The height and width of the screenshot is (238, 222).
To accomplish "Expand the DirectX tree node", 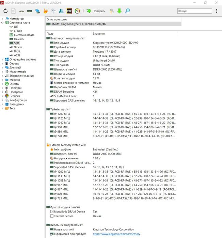I will point(2,84).
